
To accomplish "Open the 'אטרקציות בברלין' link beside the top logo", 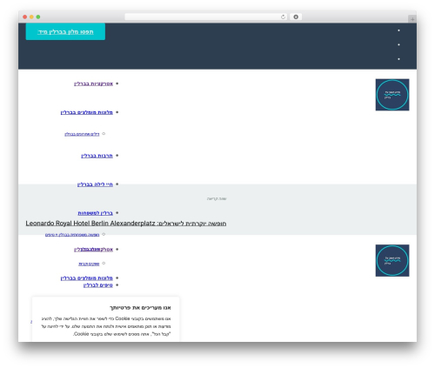I will pyautogui.click(x=93, y=84).
